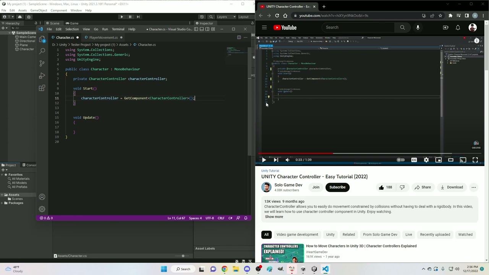This screenshot has height=275, width=489.
Task: Open the Terminal menu in VS Code
Action: (118, 29)
